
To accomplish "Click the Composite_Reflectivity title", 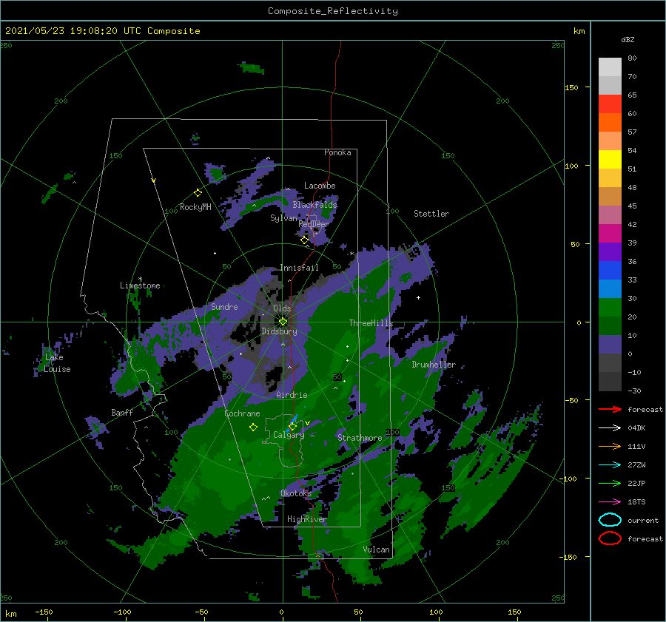I will coord(332,11).
